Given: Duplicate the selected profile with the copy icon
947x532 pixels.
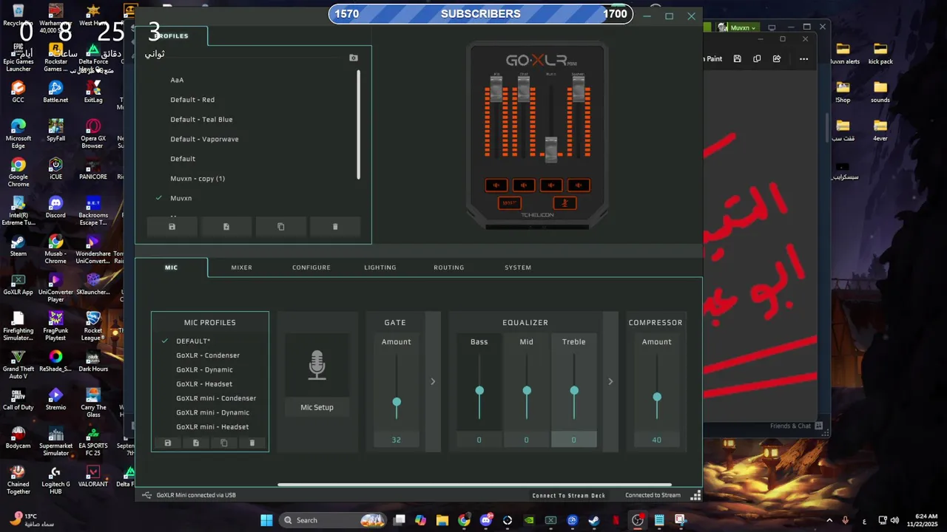Looking at the screenshot, I should pyautogui.click(x=280, y=227).
